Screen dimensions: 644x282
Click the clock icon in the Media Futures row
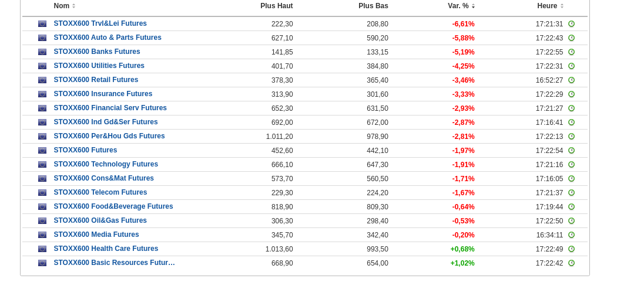coord(571,235)
